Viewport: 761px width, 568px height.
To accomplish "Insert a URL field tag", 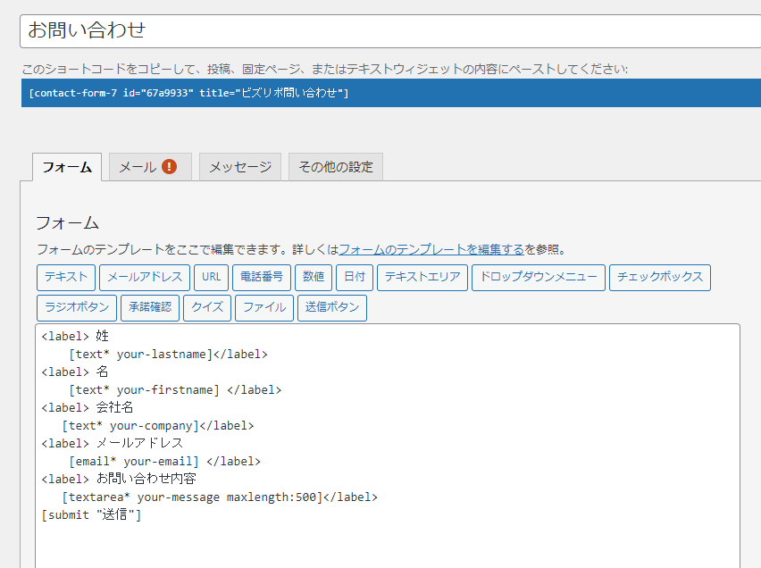I will tap(211, 277).
